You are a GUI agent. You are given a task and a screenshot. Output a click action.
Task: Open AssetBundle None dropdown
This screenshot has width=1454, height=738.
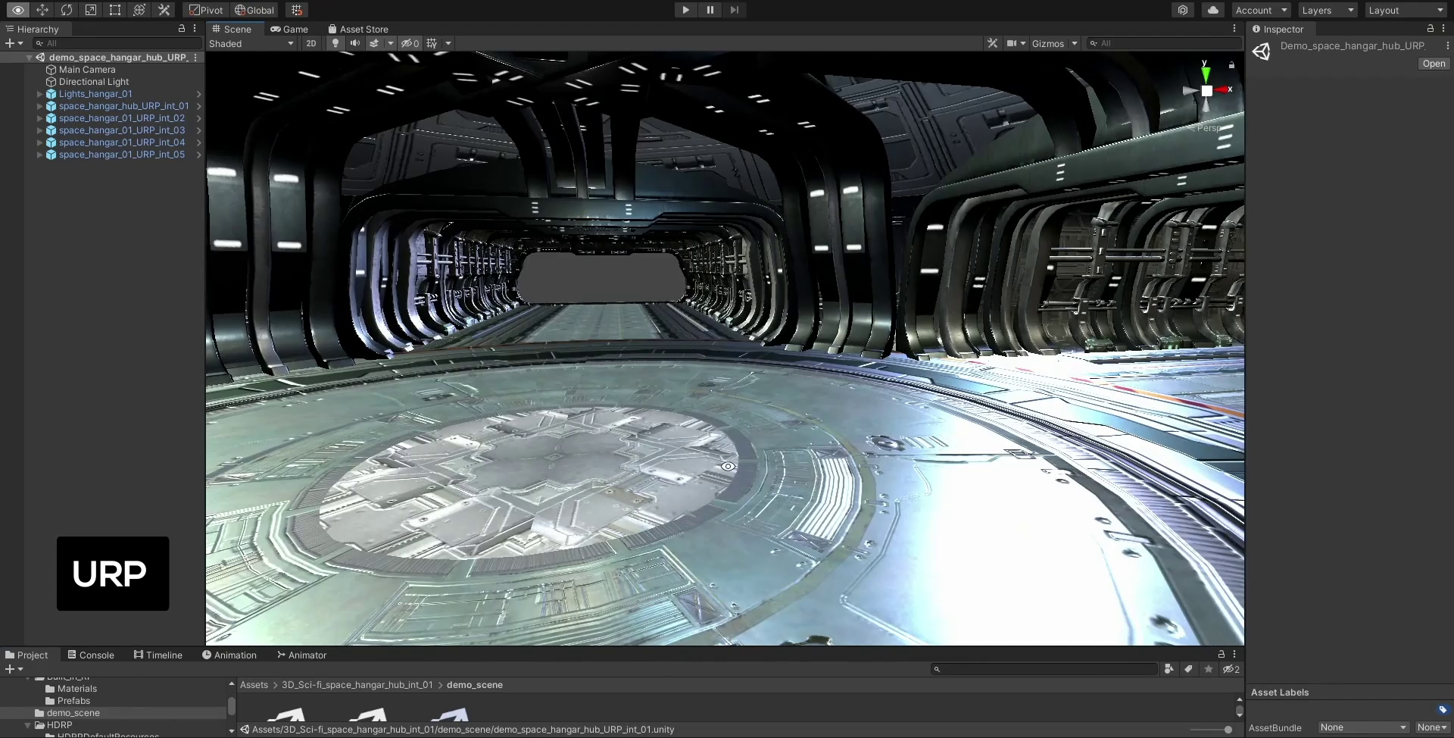[x=1363, y=727]
